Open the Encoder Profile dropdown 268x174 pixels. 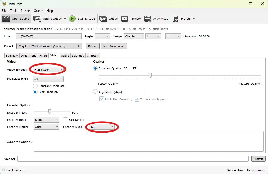[x=46, y=127]
